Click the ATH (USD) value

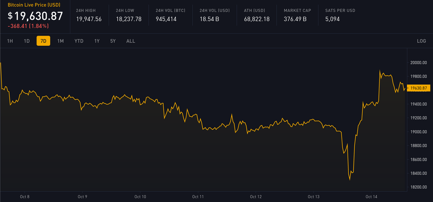pos(257,19)
